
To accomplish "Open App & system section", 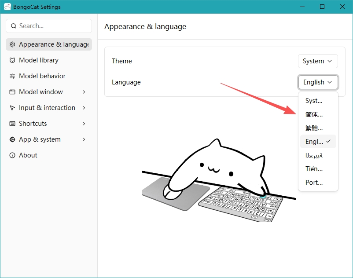I will [x=49, y=139].
